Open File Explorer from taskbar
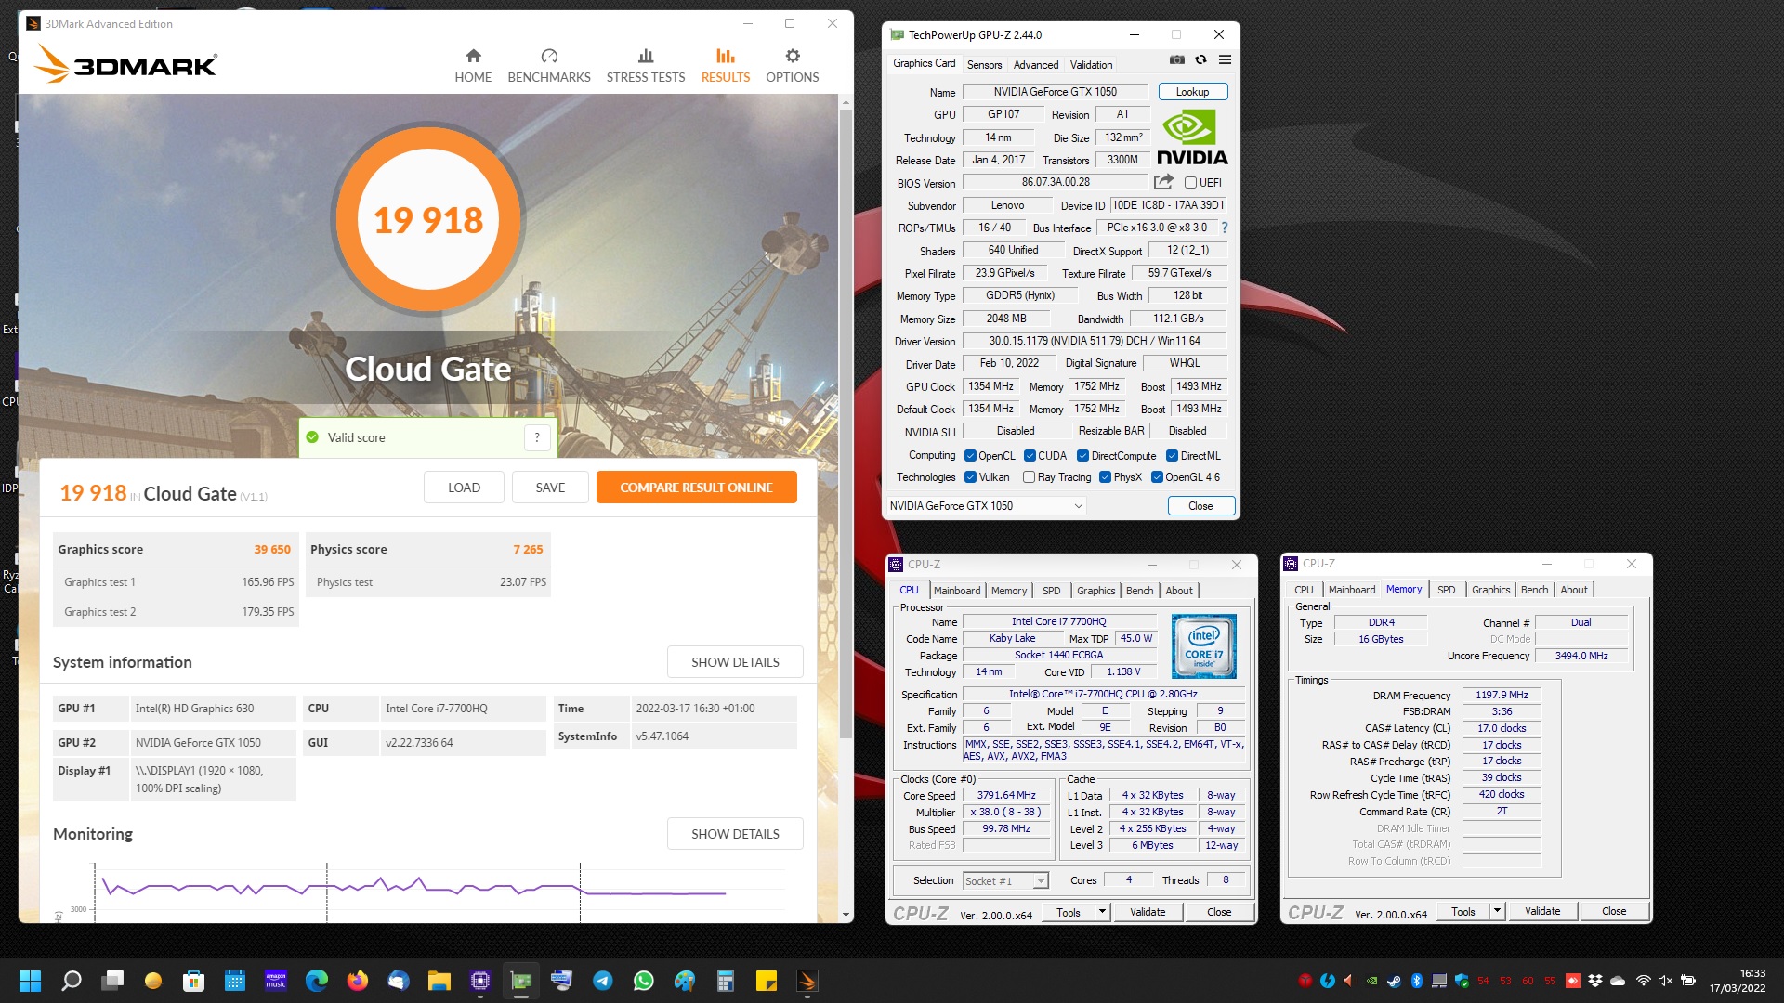Image resolution: width=1784 pixels, height=1003 pixels. pyautogui.click(x=439, y=981)
